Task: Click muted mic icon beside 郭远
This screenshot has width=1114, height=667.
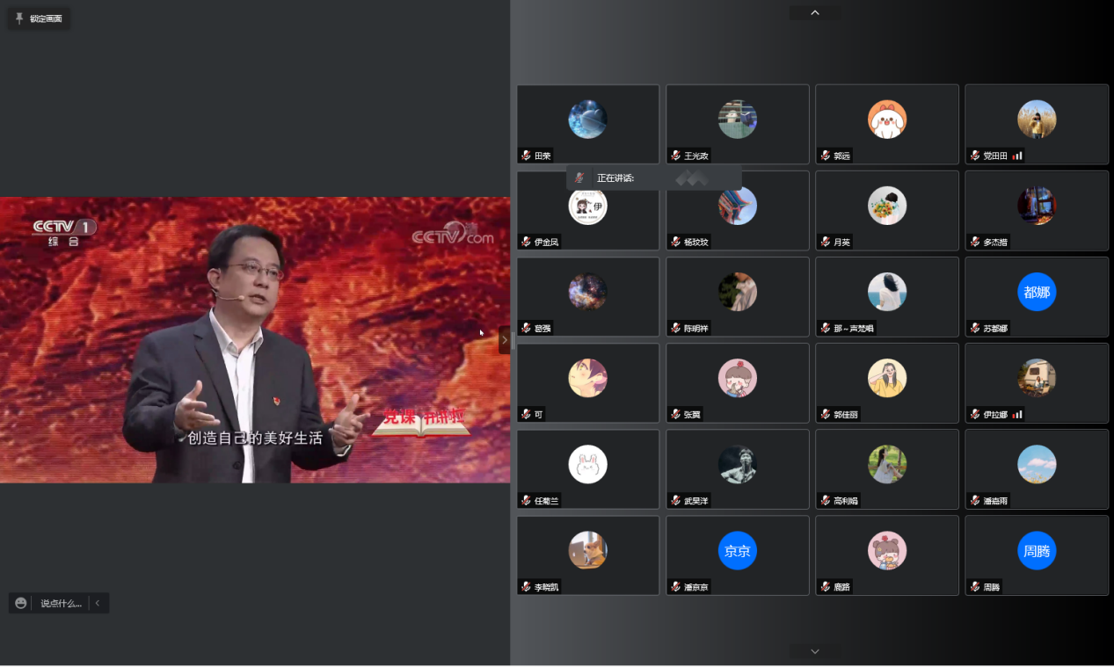Action: [x=825, y=156]
